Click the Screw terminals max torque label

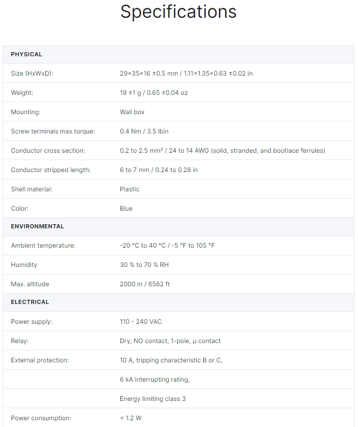53,131
